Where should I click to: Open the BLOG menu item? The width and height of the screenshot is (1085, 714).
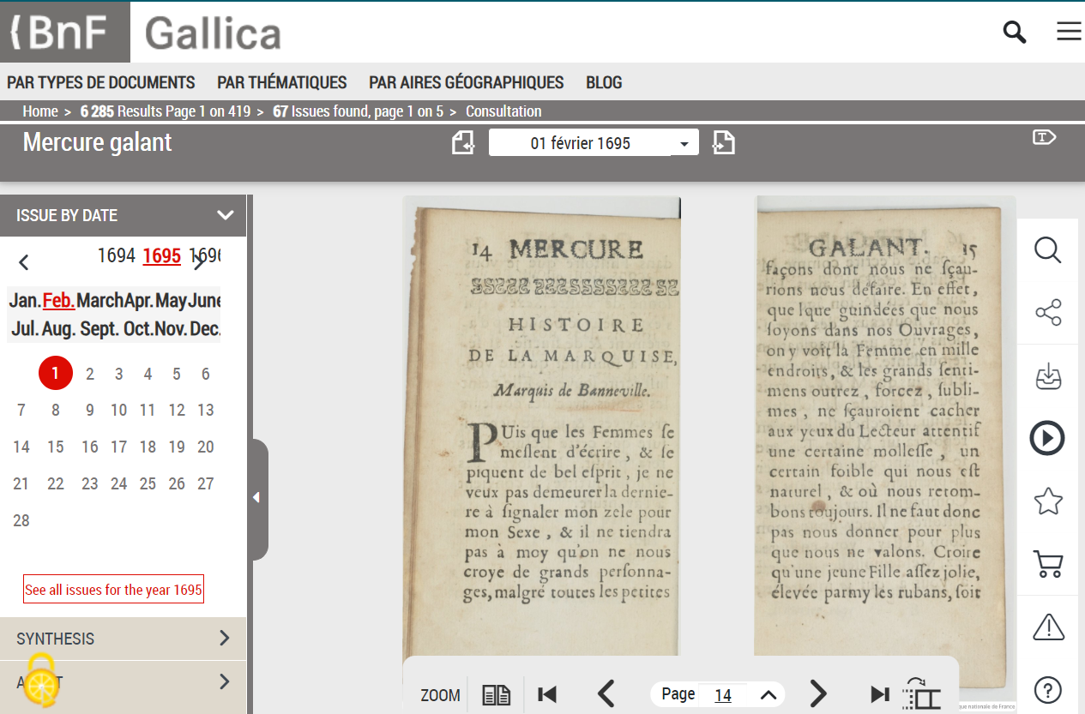click(x=604, y=82)
